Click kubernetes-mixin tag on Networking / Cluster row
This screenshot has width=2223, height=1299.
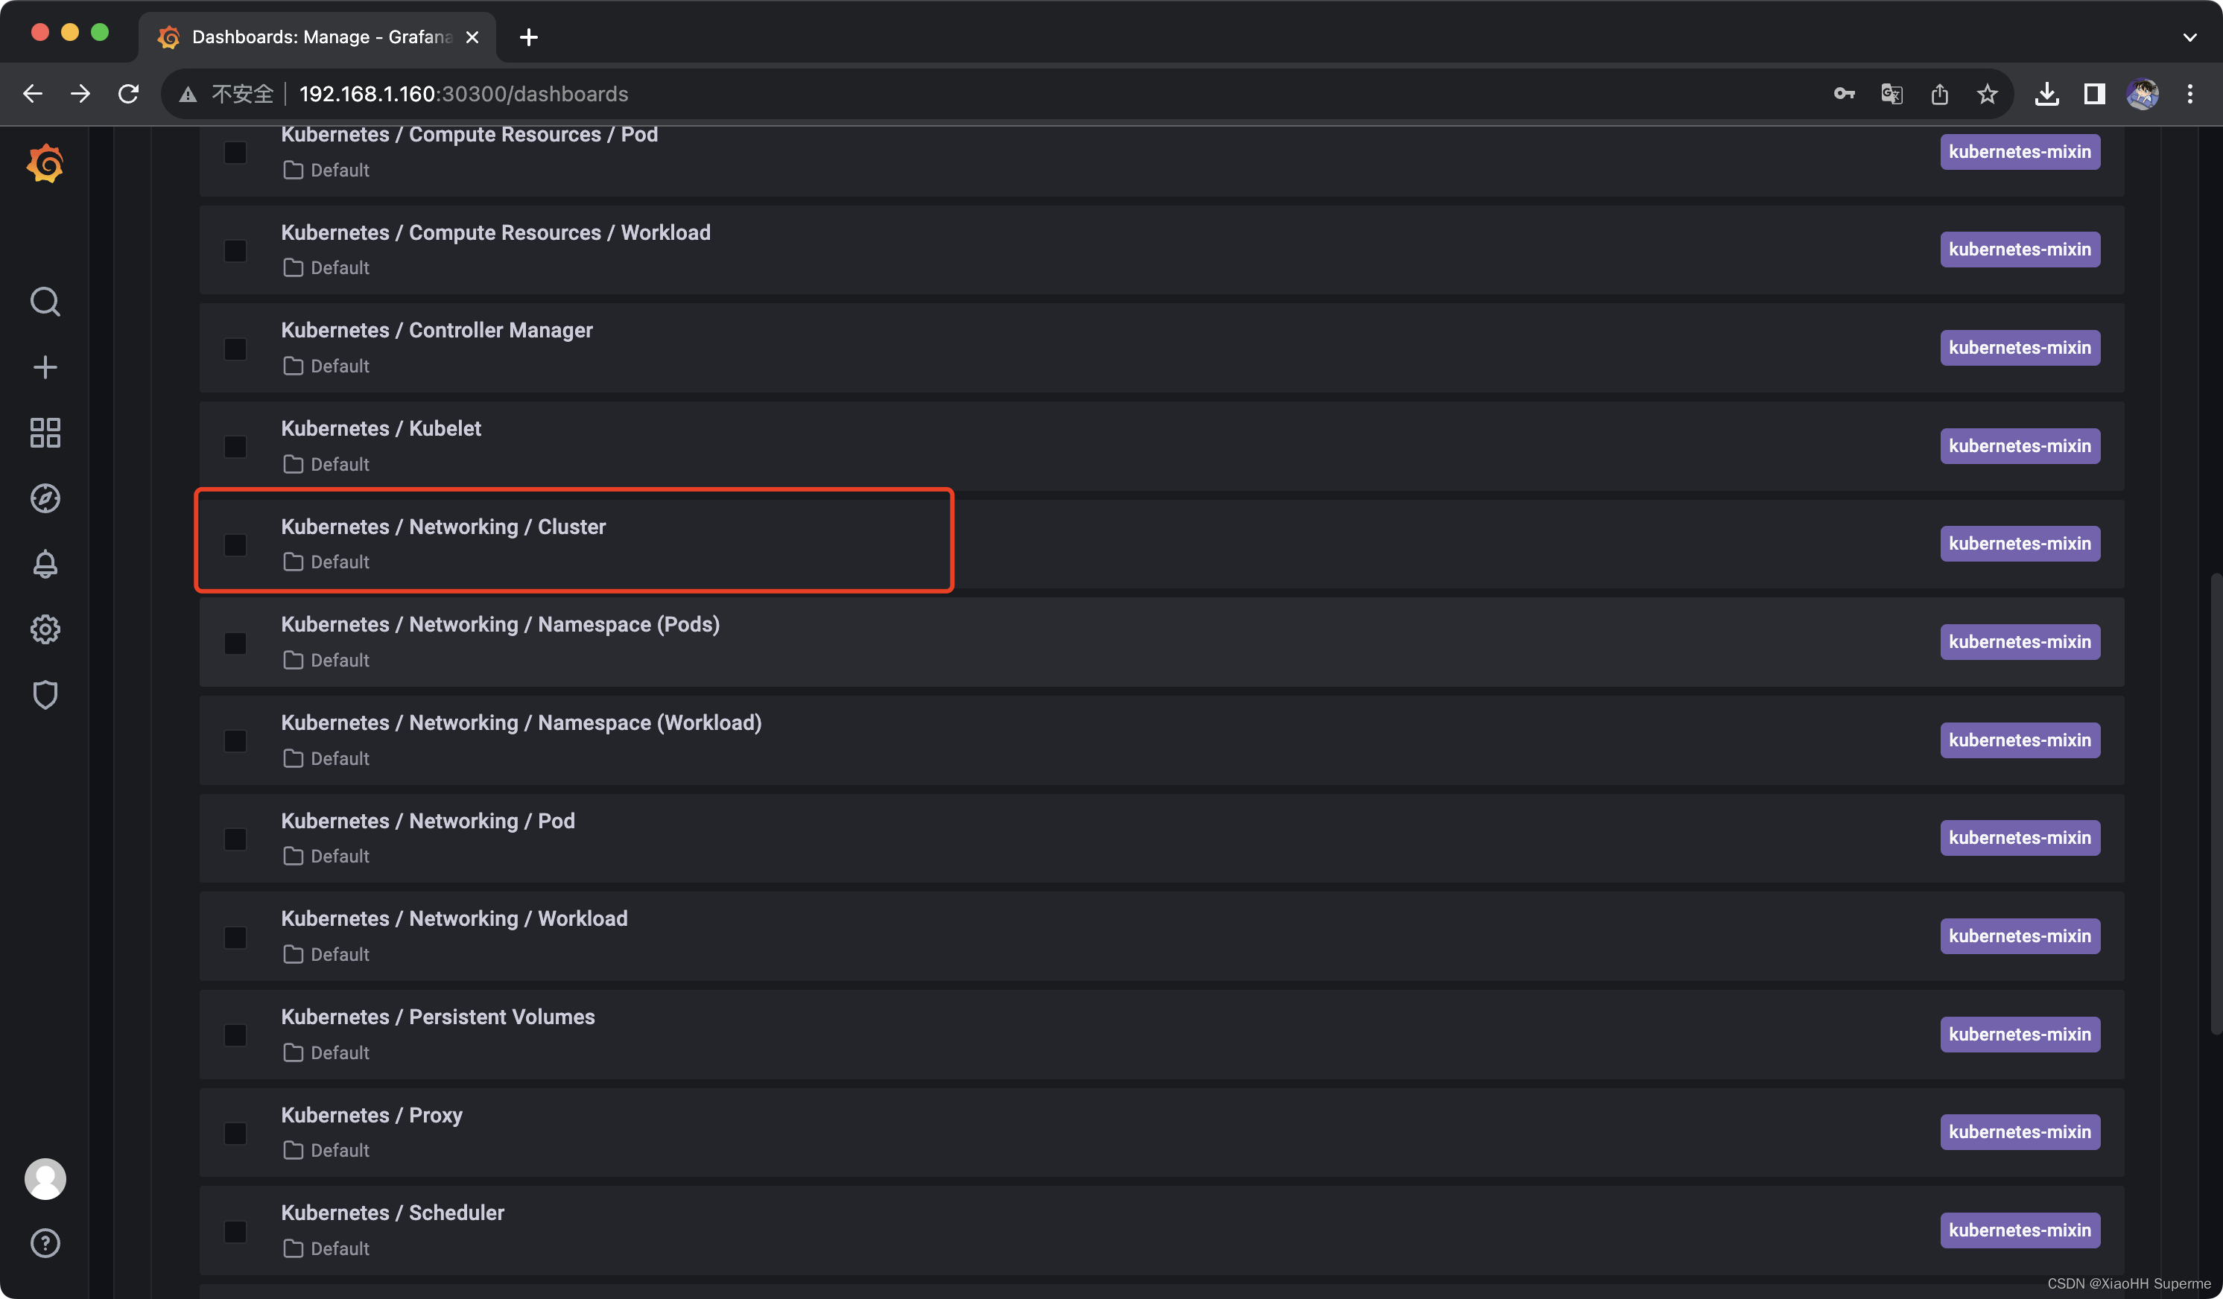[x=2019, y=543]
